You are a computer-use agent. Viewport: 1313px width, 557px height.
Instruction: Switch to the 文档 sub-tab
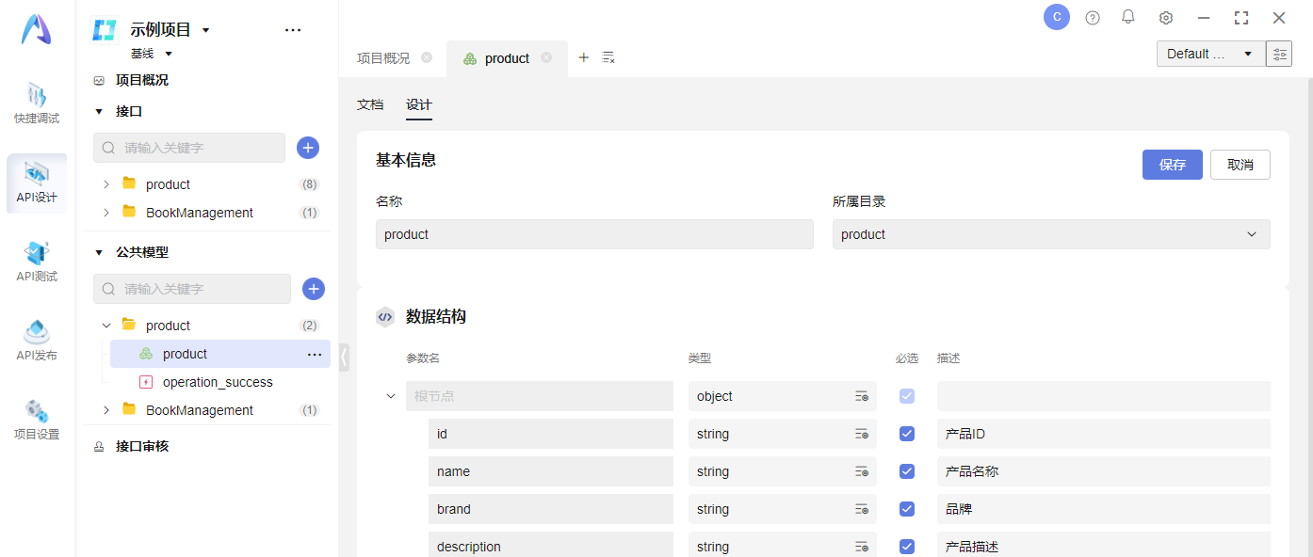point(370,104)
